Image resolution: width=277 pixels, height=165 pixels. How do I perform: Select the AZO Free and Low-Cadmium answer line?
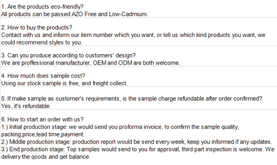(74, 14)
